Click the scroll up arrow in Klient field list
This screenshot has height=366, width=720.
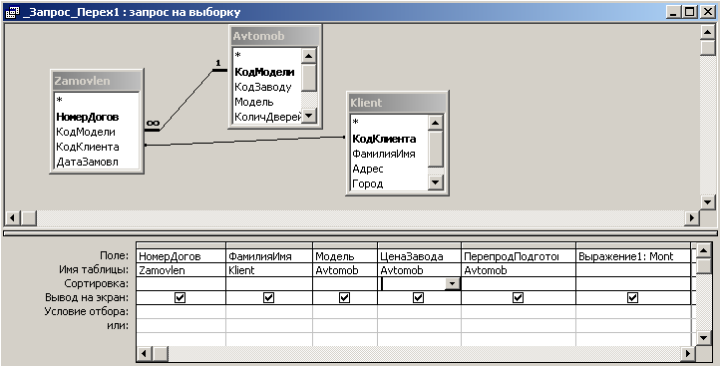click(436, 123)
